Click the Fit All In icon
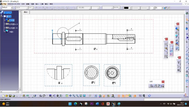Image resolution: width=189 pixels, height=107 pixels. [67, 96]
